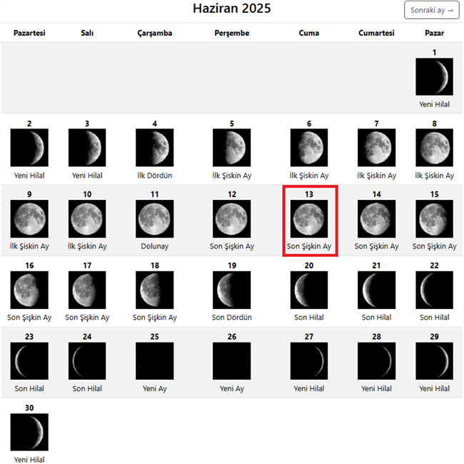Select the moon image for June 29
Screen dimensions: 464x464
pyautogui.click(x=434, y=361)
